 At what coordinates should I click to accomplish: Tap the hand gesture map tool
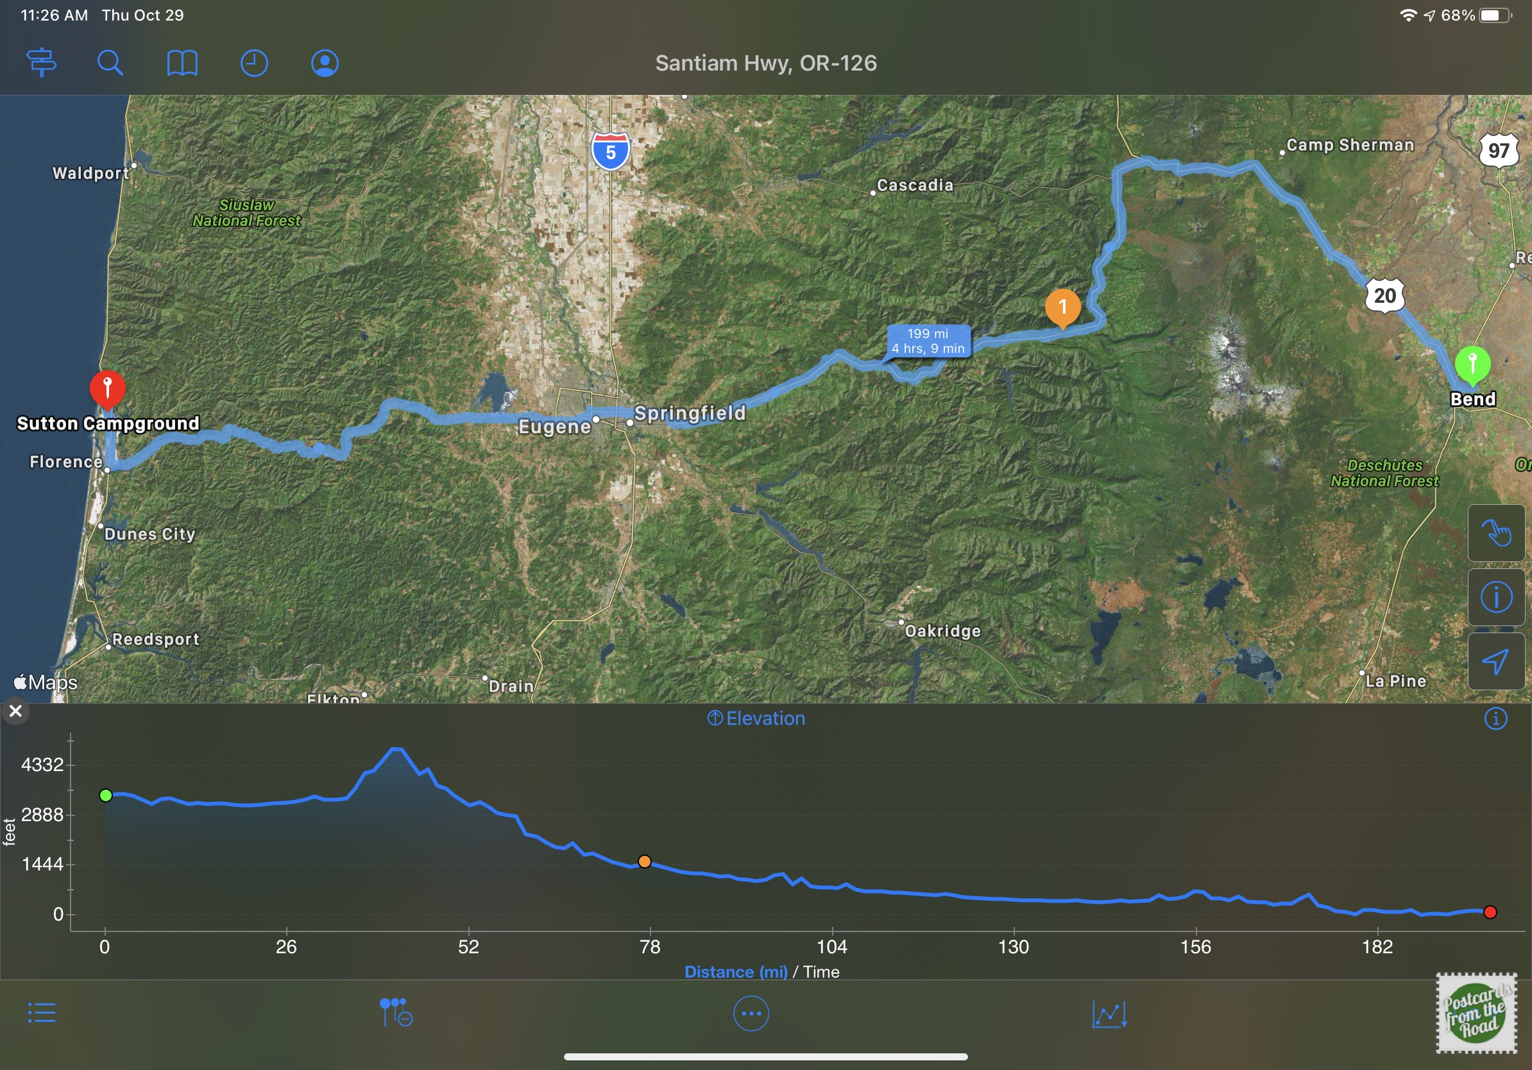(1496, 533)
